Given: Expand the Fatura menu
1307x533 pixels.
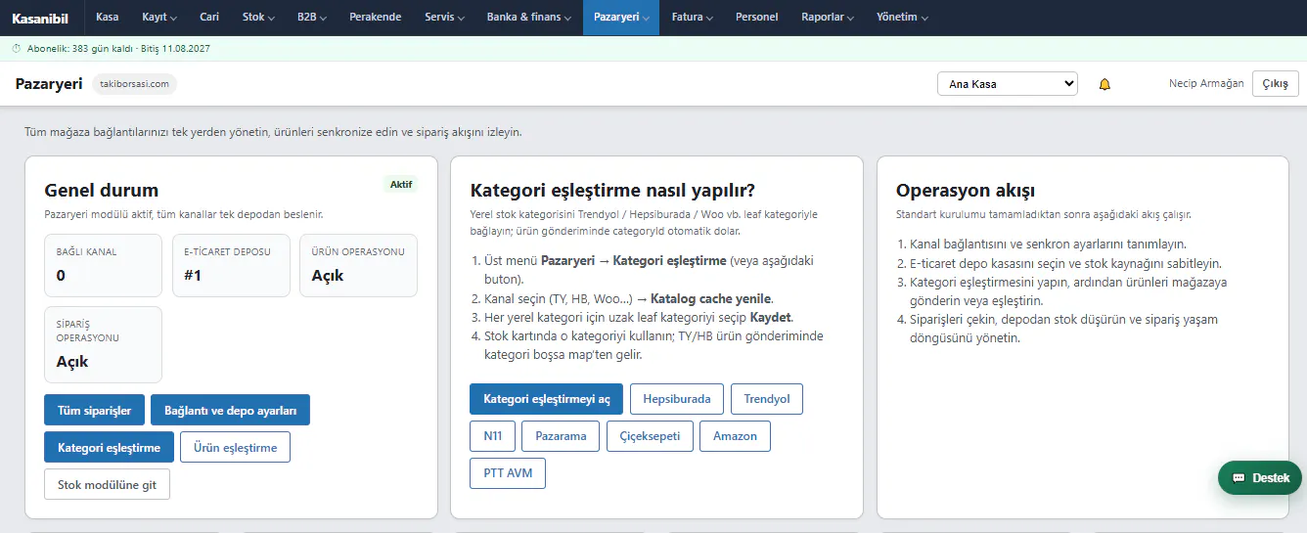Looking at the screenshot, I should click(693, 17).
